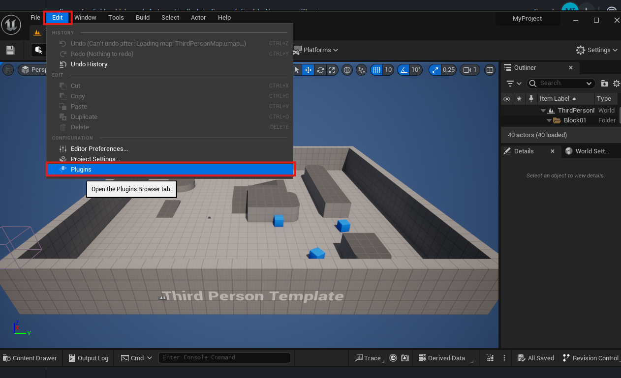The width and height of the screenshot is (621, 378).
Task: Select the rotate gizmo tool
Action: [x=321, y=70]
